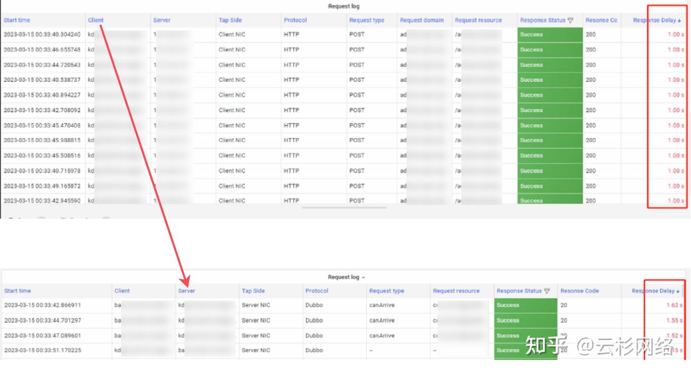Click the Start time header in lower table
Image resolution: width=691 pixels, height=374 pixels.
18,291
